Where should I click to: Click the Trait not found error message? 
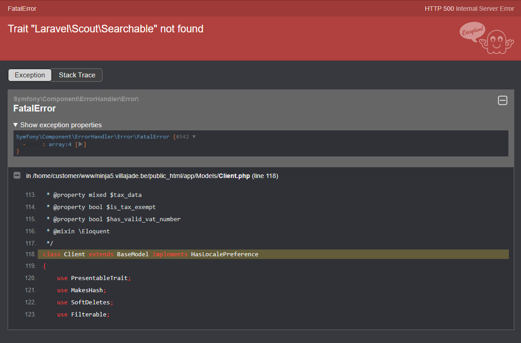[x=106, y=29]
